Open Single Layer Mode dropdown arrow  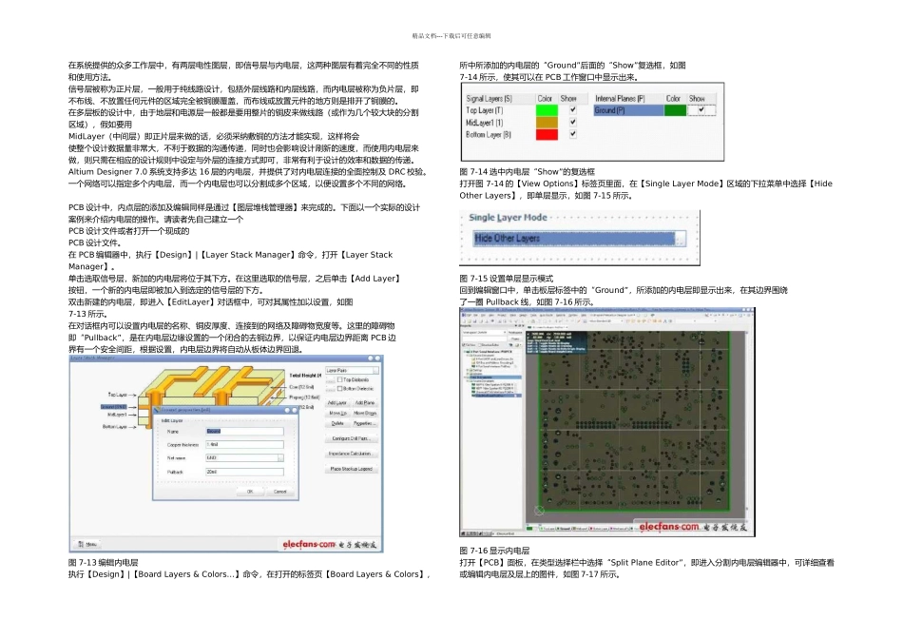pyautogui.click(x=681, y=238)
